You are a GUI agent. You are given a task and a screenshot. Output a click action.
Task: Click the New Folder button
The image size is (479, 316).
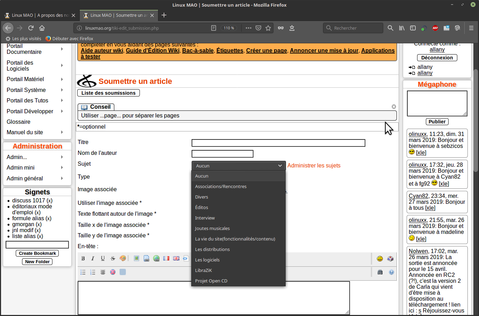tap(37, 262)
